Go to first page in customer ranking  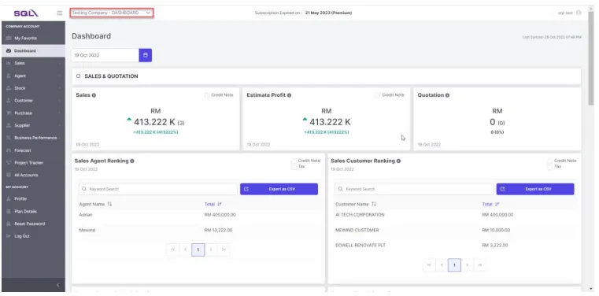(429, 265)
